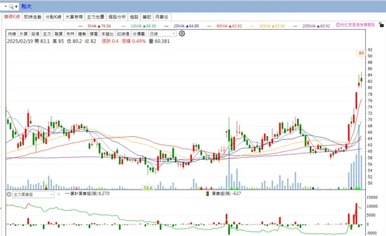Toggle the 均線 indicator button

click(x=12, y=34)
